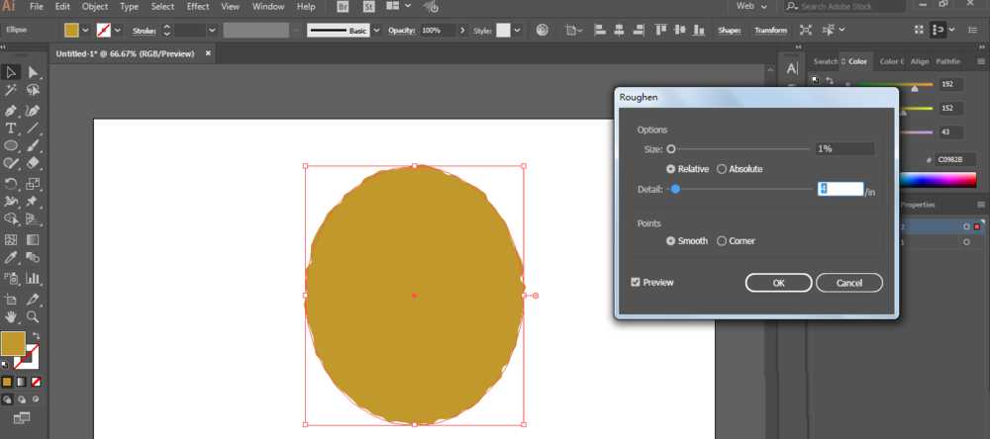Image resolution: width=990 pixels, height=439 pixels.
Task: Activate the Eyedropper tool
Action: point(11,257)
